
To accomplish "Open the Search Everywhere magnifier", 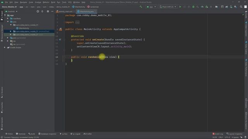I will coord(241,7).
